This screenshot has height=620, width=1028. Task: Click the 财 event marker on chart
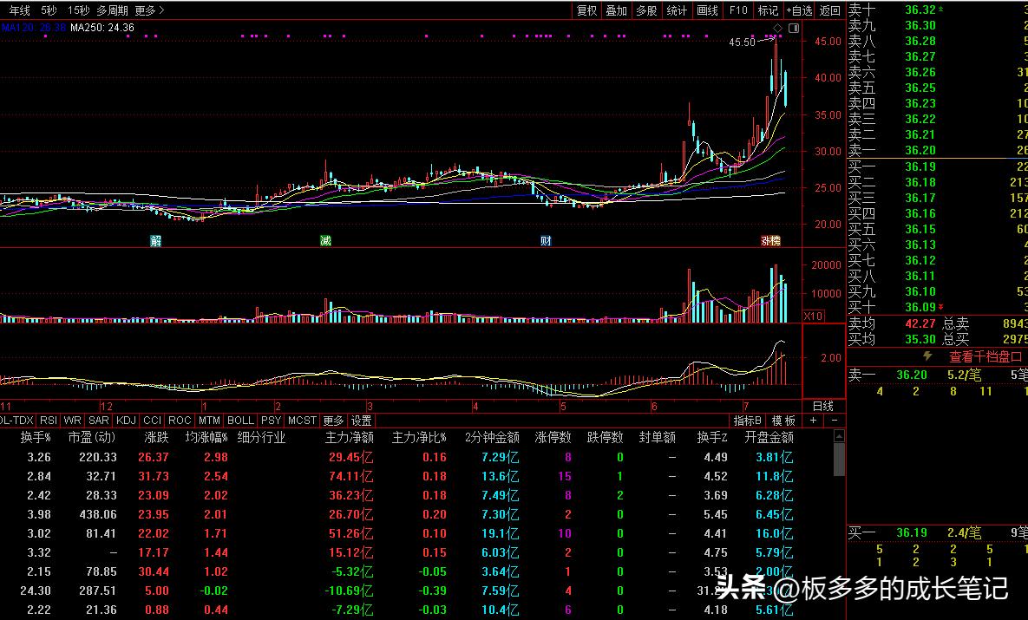pyautogui.click(x=546, y=240)
